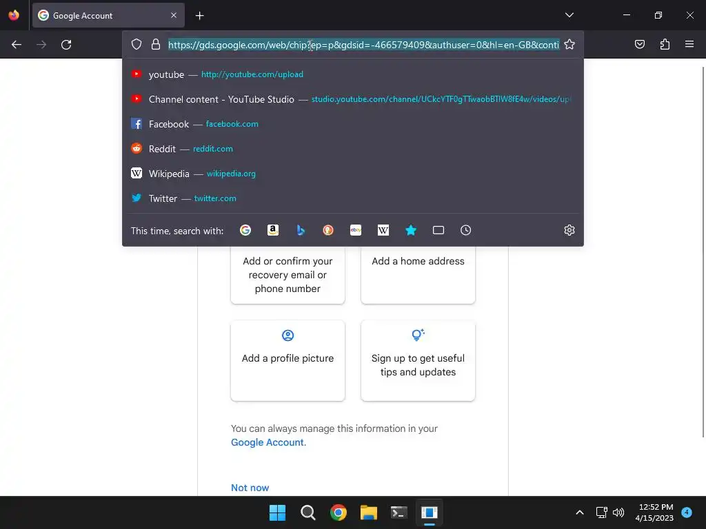Close the Google Account tab
The height and width of the screenshot is (529, 706).
pos(174,15)
